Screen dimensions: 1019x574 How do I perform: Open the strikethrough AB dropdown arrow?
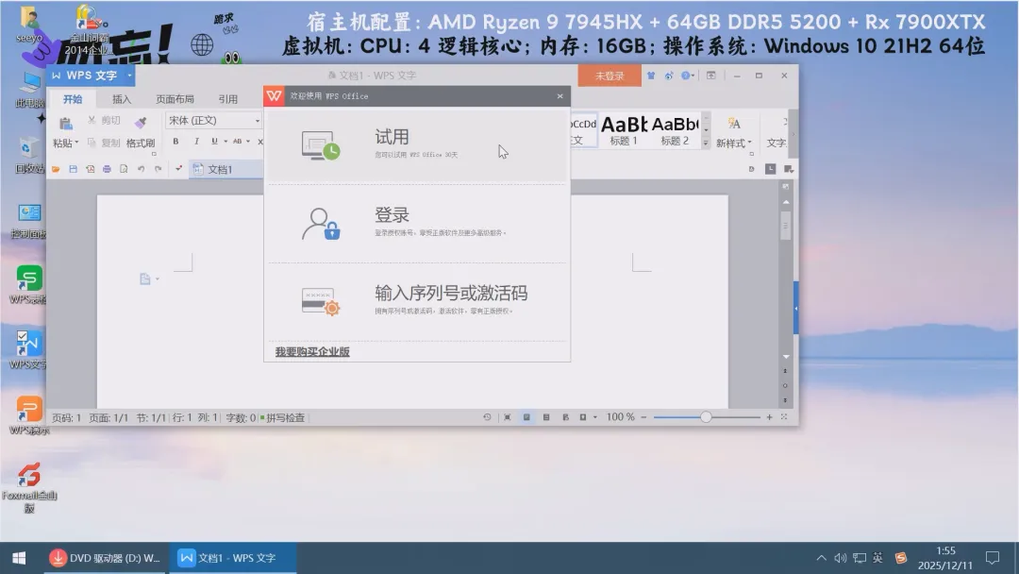coord(248,141)
